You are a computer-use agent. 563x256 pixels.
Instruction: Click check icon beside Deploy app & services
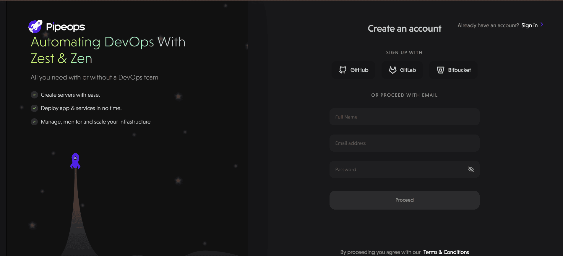(34, 108)
